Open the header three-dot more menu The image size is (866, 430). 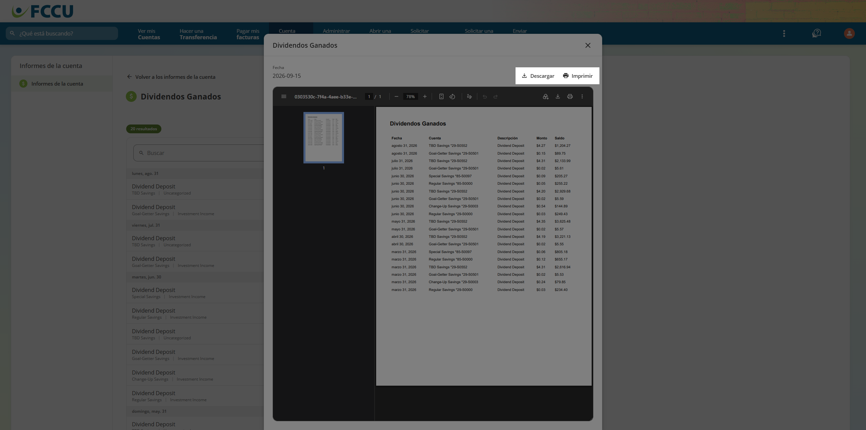784,33
